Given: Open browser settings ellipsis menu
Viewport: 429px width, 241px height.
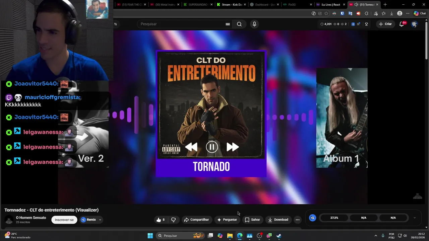Looking at the screenshot, I should (x=408, y=13).
